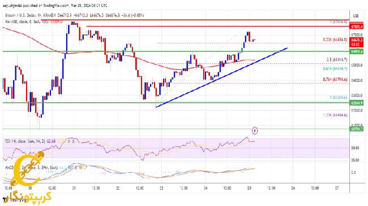Viewport: 368px width, 206px height.
Task: Click the Bitcoin / U.S. Dollar symbol title
Action: coord(22,15)
